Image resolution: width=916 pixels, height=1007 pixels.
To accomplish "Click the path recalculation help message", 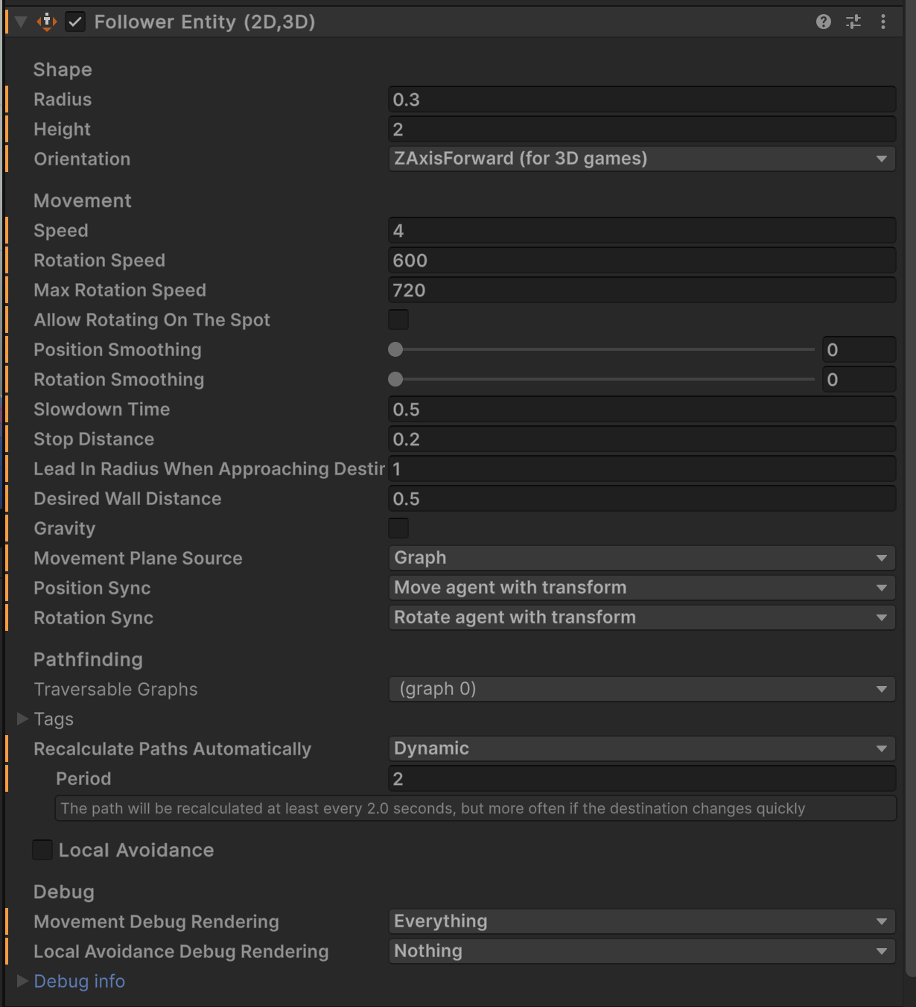I will pos(475,808).
